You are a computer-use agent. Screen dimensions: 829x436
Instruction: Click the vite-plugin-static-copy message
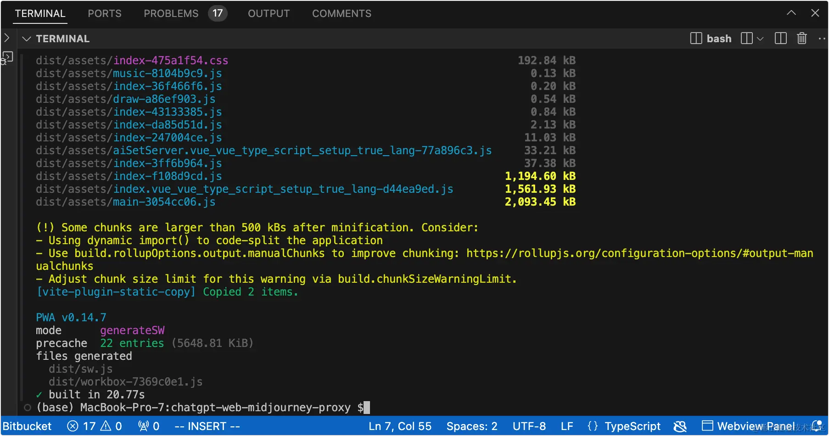(167, 292)
